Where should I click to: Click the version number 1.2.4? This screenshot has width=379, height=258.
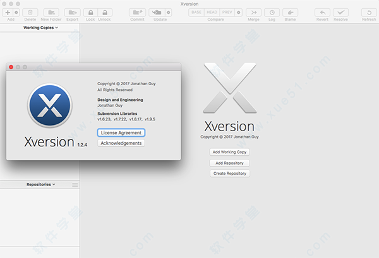point(82,145)
